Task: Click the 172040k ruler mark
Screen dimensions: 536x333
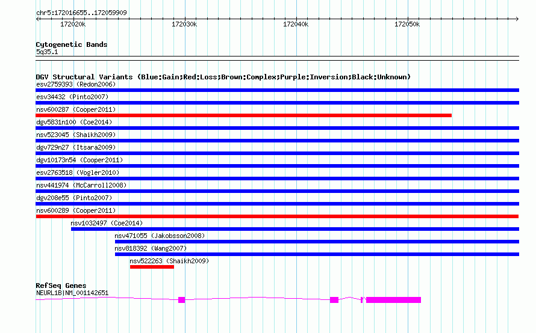Action: coord(296,24)
